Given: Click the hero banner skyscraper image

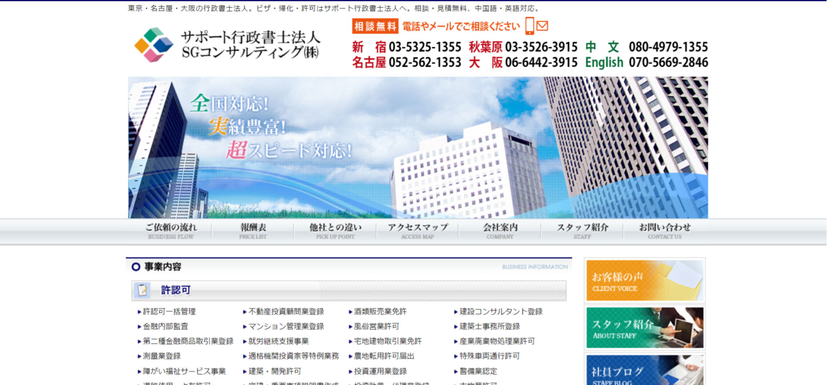Looking at the screenshot, I should [x=418, y=147].
